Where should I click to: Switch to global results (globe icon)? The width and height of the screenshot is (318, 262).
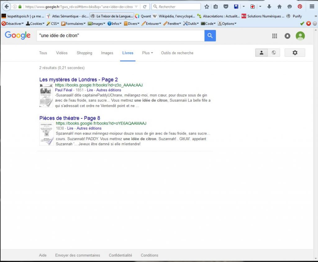coord(274,53)
